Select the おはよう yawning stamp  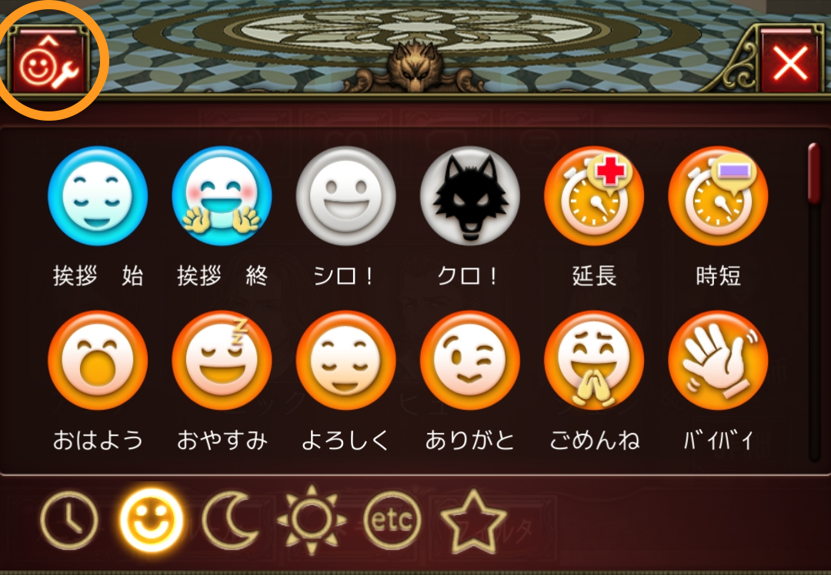click(98, 361)
